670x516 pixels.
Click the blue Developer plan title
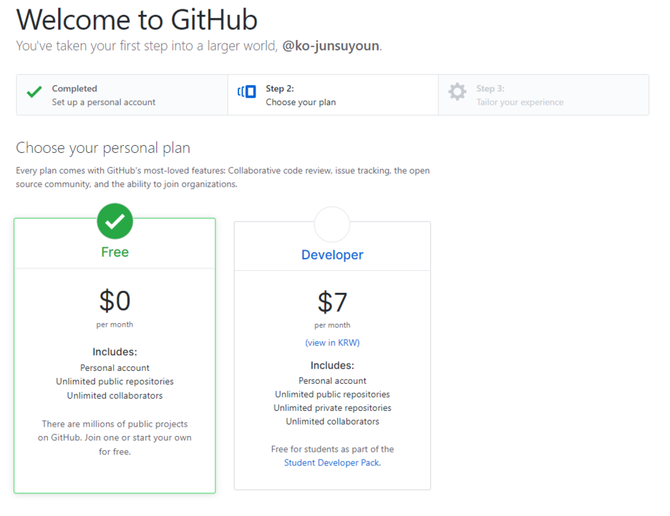tap(331, 254)
